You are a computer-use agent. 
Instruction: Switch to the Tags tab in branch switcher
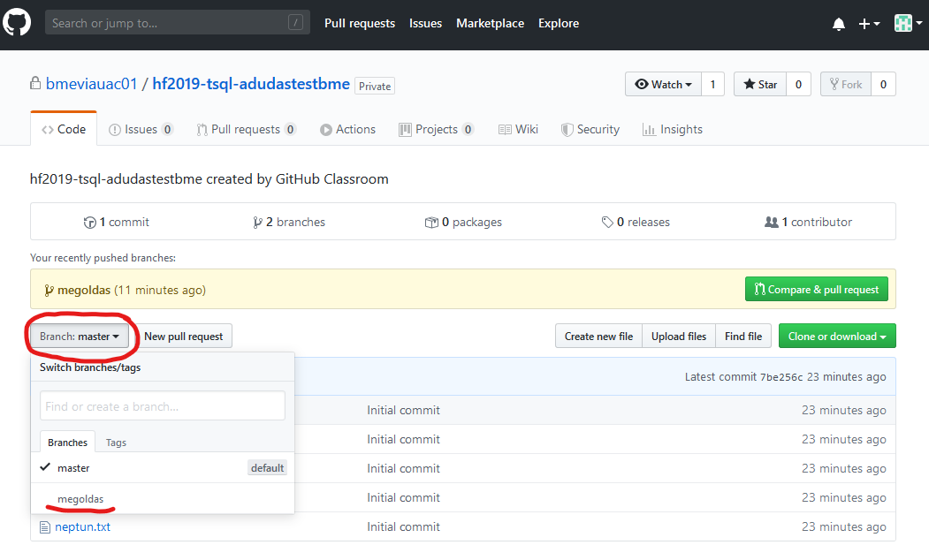(116, 442)
